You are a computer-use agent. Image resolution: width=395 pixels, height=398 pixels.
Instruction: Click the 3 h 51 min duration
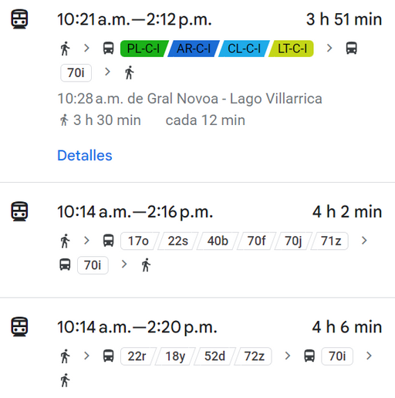coord(344,19)
